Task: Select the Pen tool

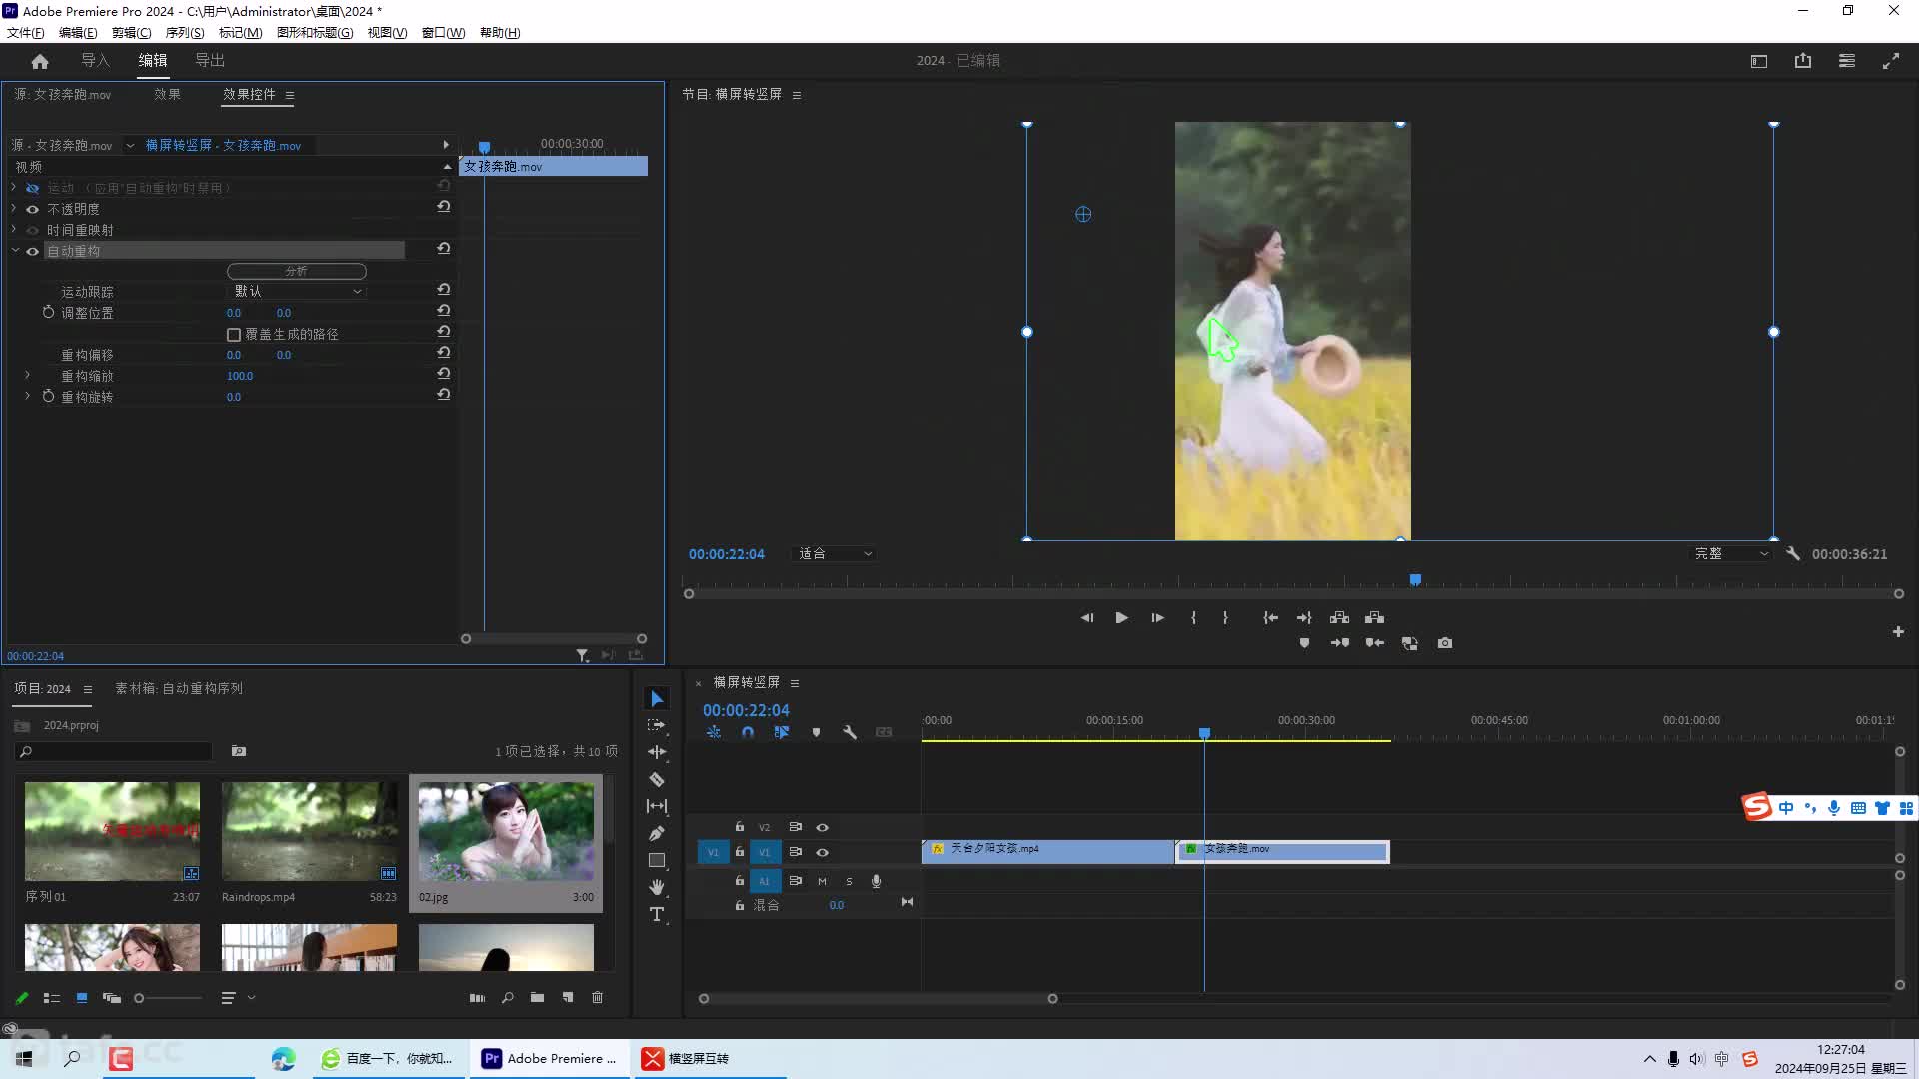Action: (x=657, y=833)
